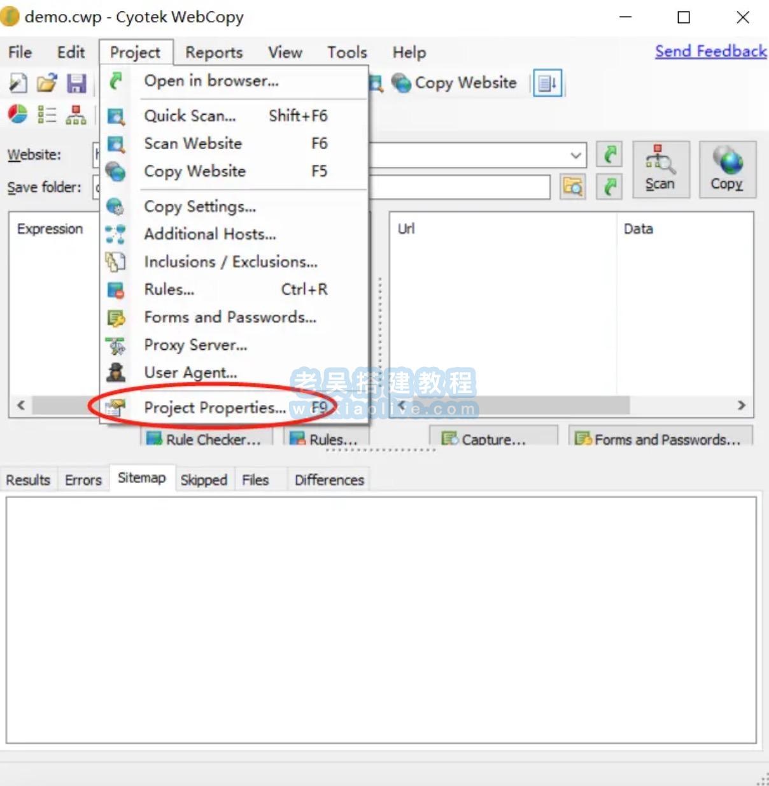The height and width of the screenshot is (786, 769).
Task: Switch to the Differences tab
Action: [328, 479]
